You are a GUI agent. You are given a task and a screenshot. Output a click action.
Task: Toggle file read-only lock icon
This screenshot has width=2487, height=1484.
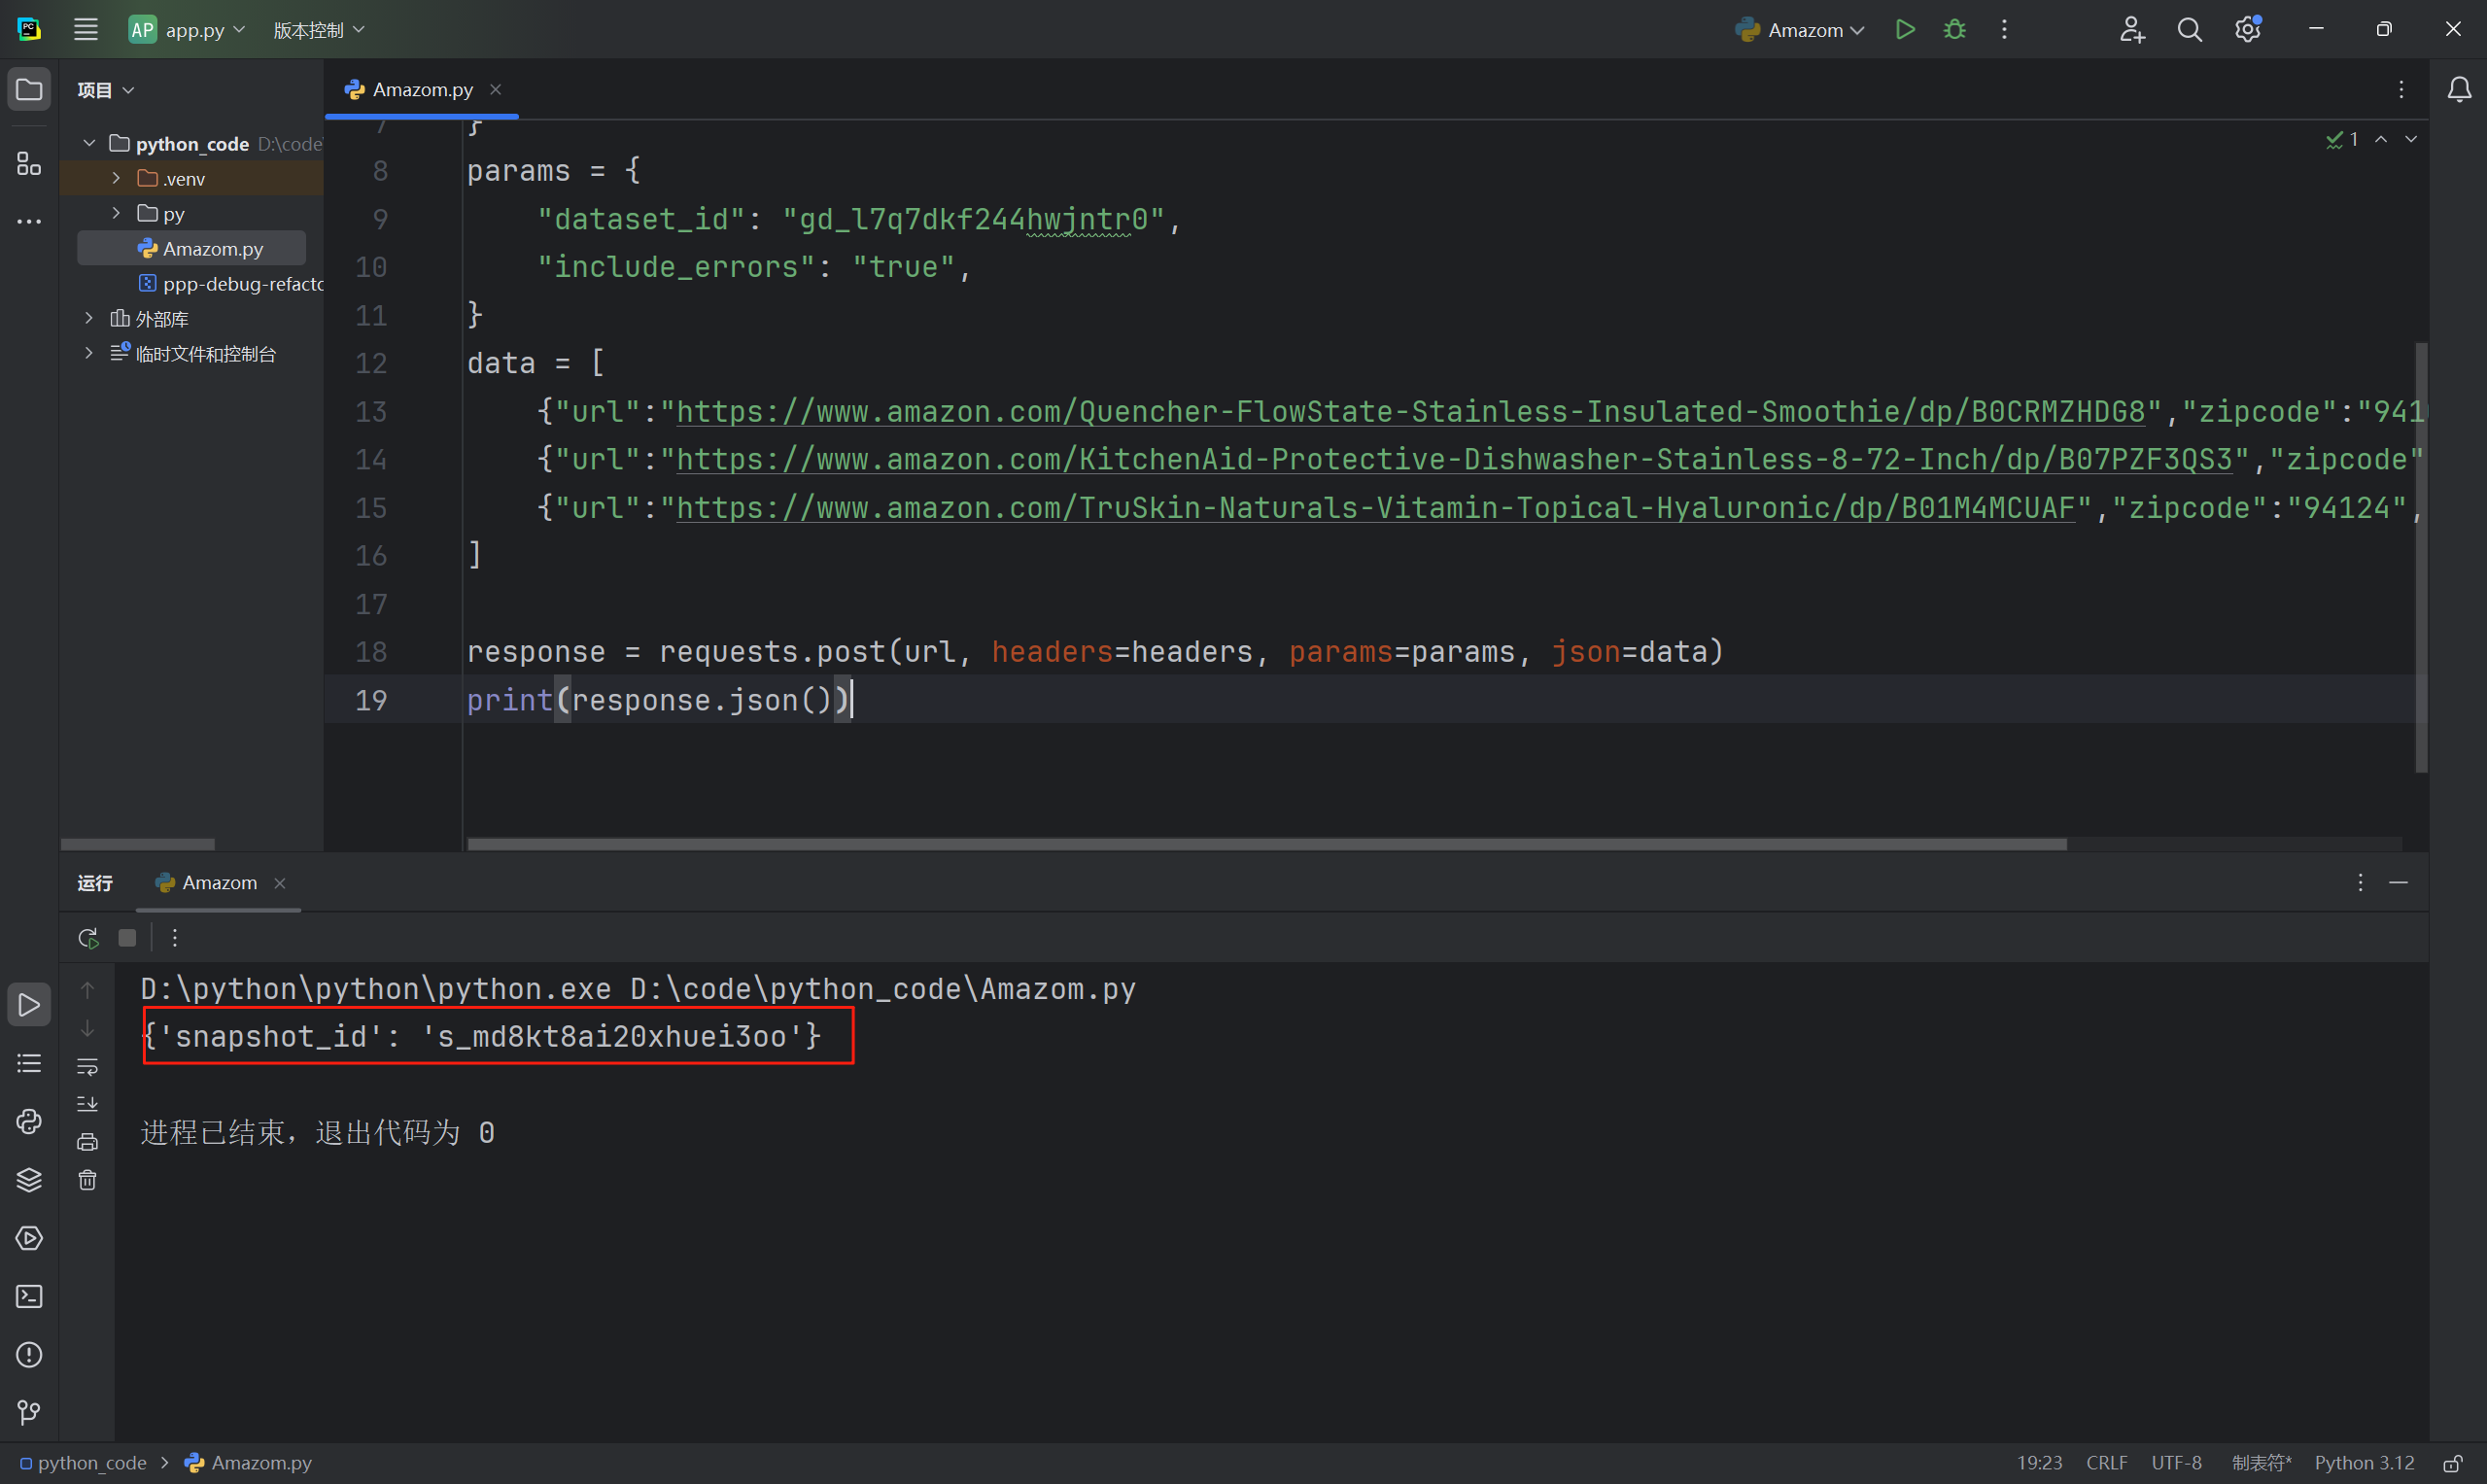2452,1463
